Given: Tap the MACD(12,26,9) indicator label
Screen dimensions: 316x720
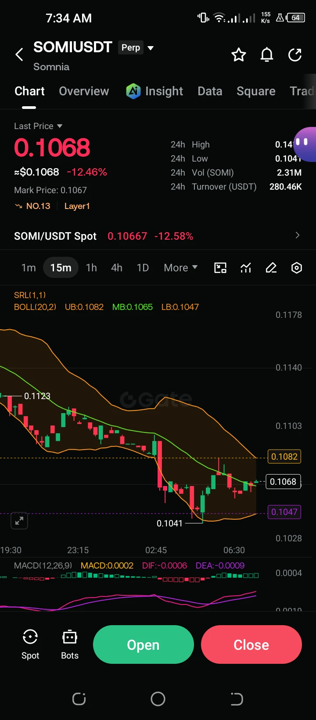Looking at the screenshot, I should pos(43,565).
